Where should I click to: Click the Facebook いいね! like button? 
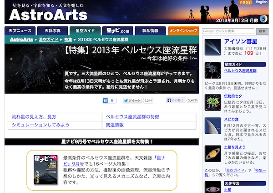175,100
